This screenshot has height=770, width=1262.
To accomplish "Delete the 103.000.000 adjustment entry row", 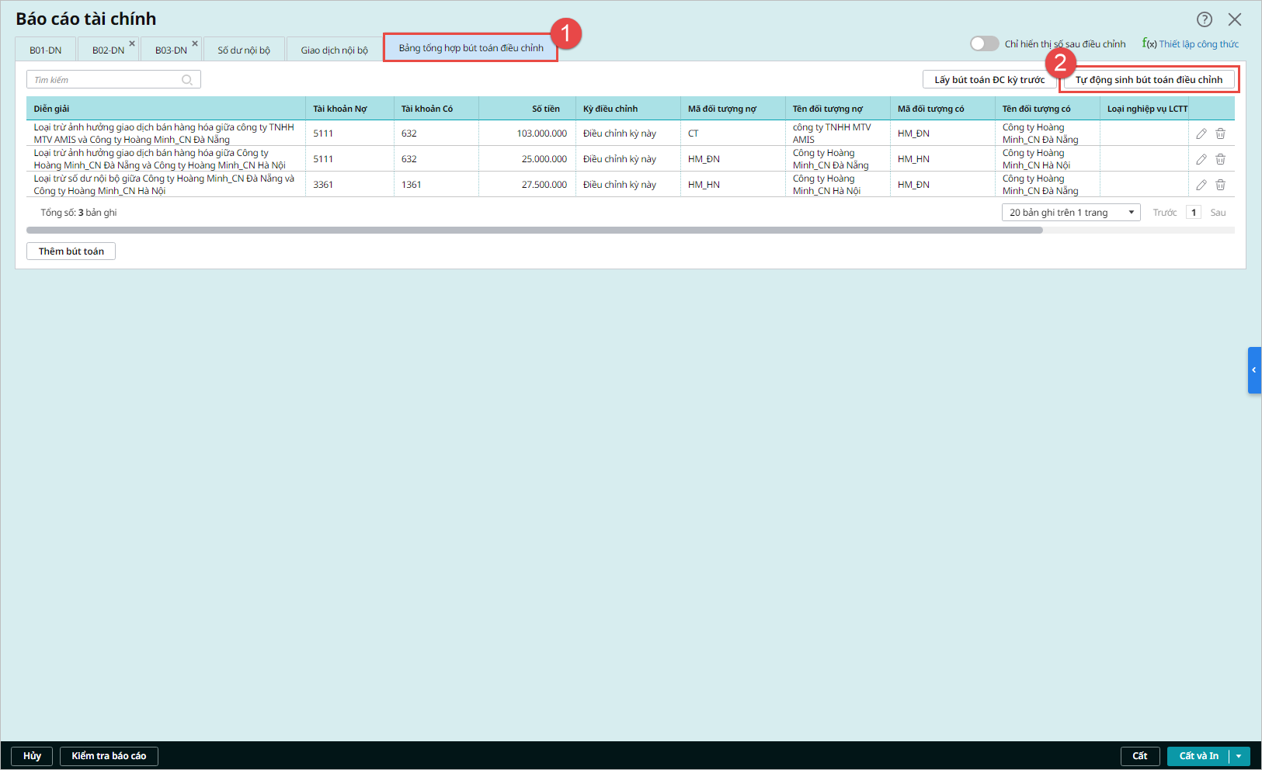I will click(1220, 134).
